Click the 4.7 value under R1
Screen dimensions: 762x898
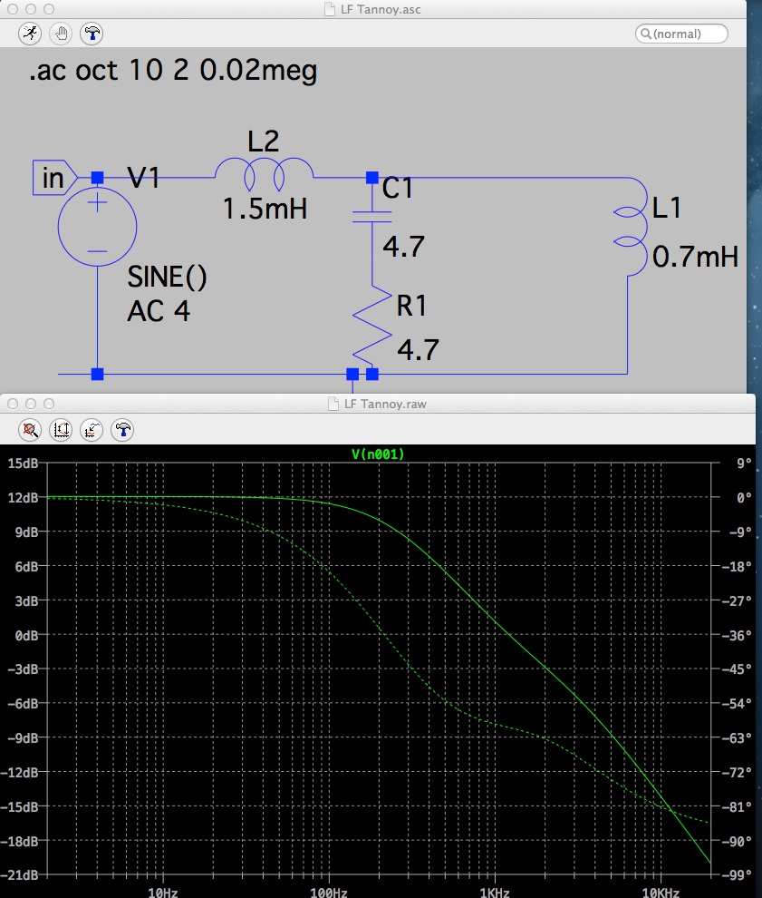coord(419,350)
